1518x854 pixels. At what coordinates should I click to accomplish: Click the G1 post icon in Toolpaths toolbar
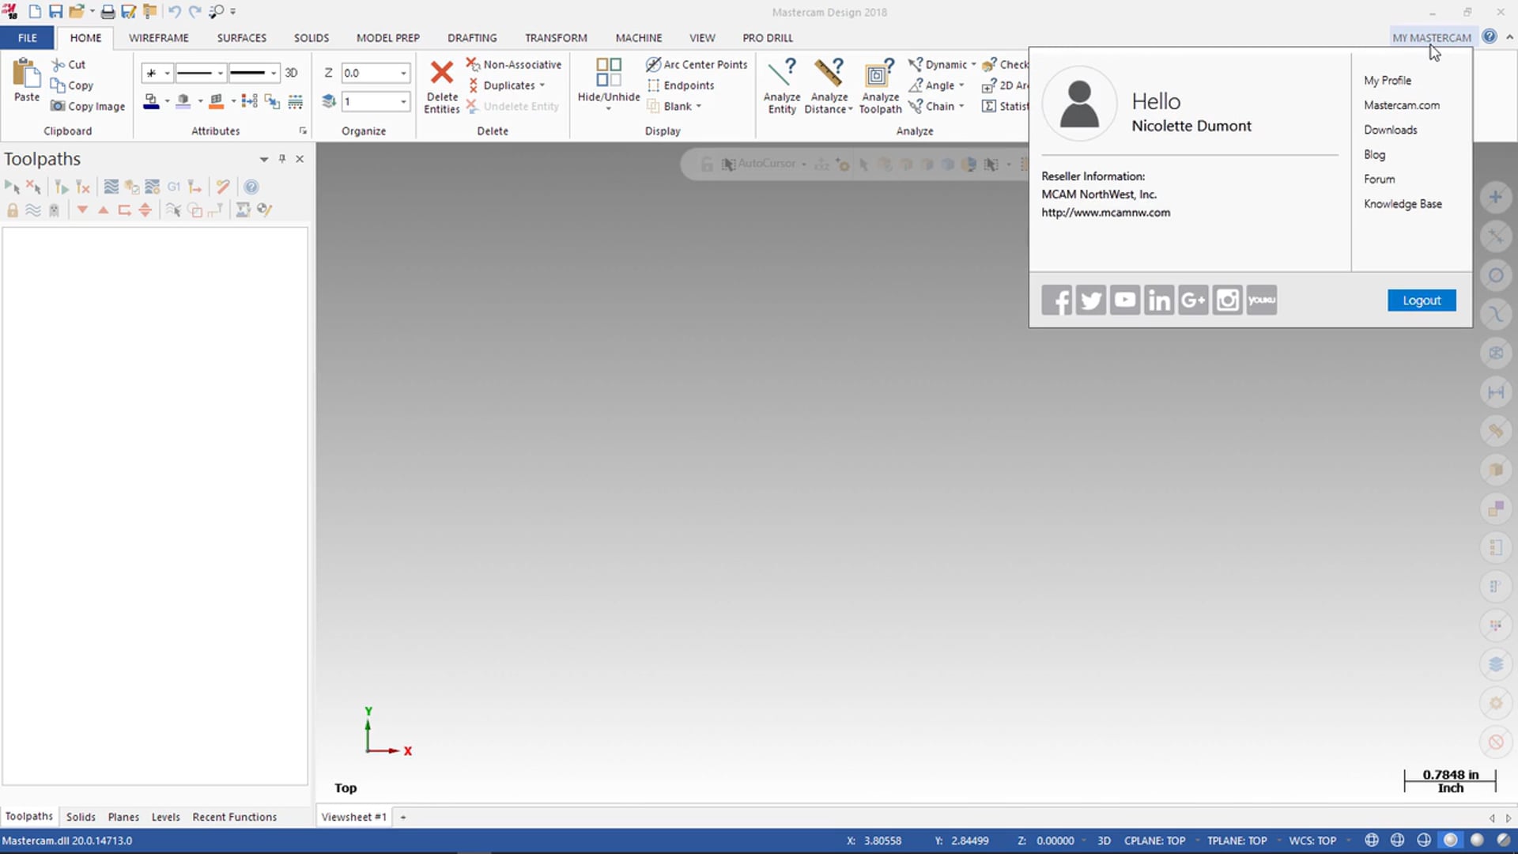coord(174,187)
